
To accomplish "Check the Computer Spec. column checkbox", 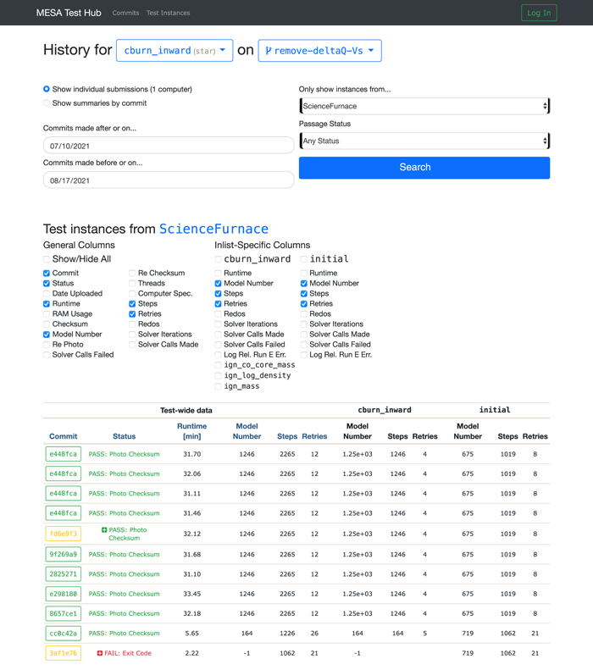I will (x=132, y=294).
